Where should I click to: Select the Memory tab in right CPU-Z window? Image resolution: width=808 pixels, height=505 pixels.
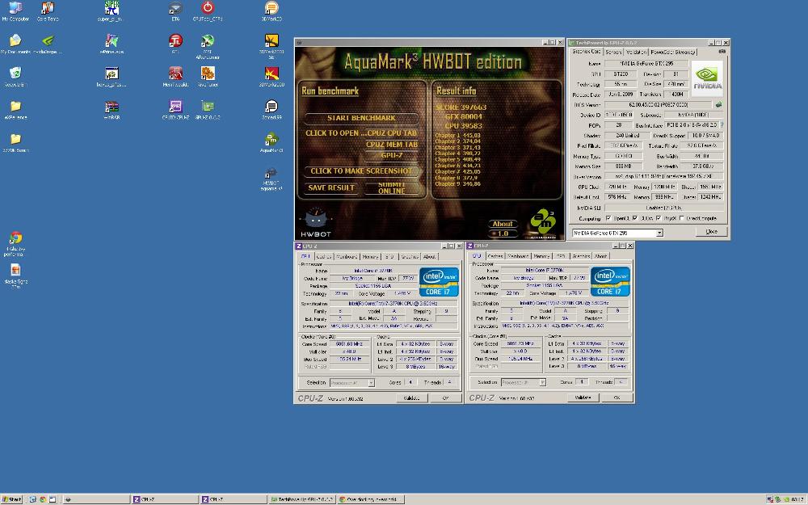[541, 255]
